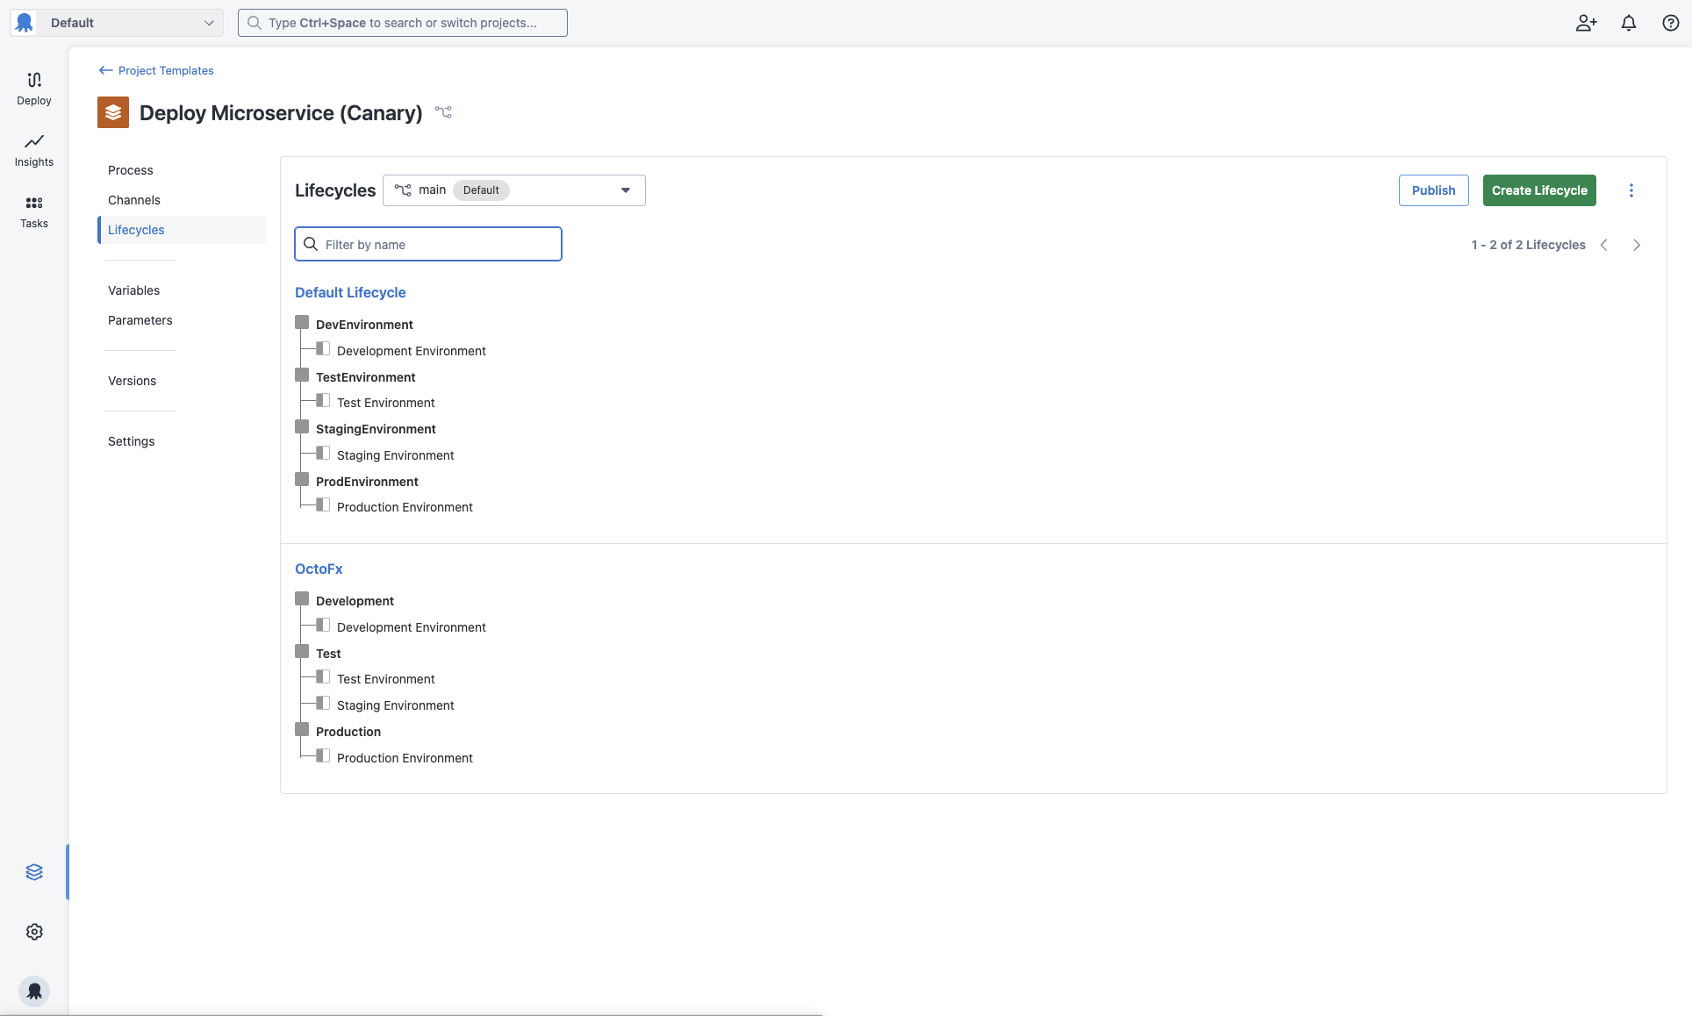Click the StagingEnvironment phase label

click(x=376, y=429)
